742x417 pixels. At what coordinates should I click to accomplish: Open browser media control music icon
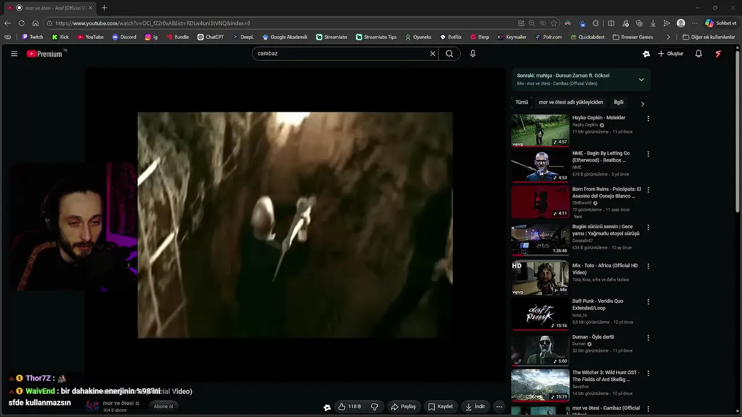(x=625, y=23)
